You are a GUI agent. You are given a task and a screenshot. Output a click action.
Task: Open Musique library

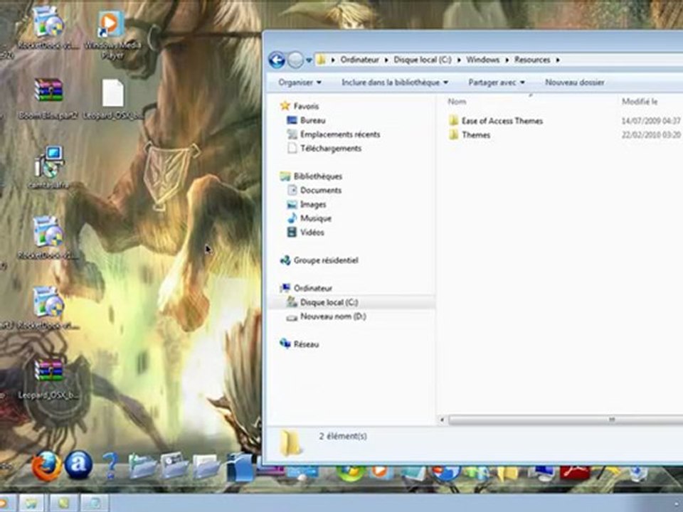316,218
